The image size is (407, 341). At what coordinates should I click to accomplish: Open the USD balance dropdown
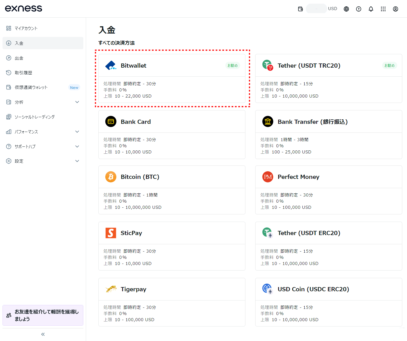[x=322, y=9]
